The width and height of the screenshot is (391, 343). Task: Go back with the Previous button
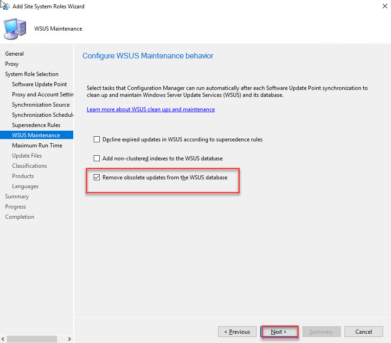point(237,332)
